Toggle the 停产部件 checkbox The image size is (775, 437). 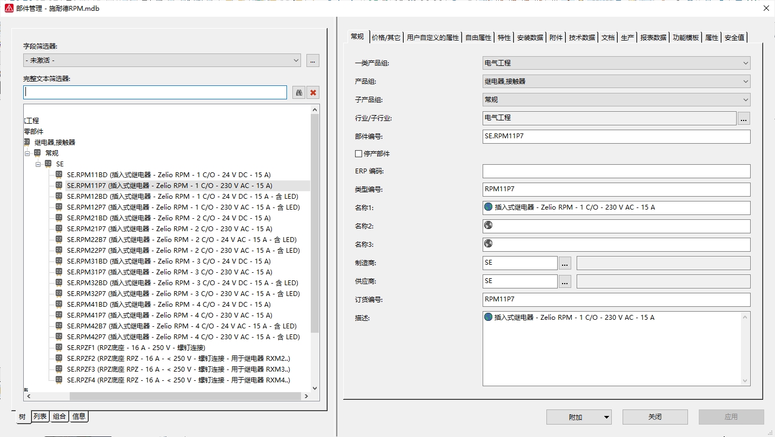pyautogui.click(x=358, y=154)
